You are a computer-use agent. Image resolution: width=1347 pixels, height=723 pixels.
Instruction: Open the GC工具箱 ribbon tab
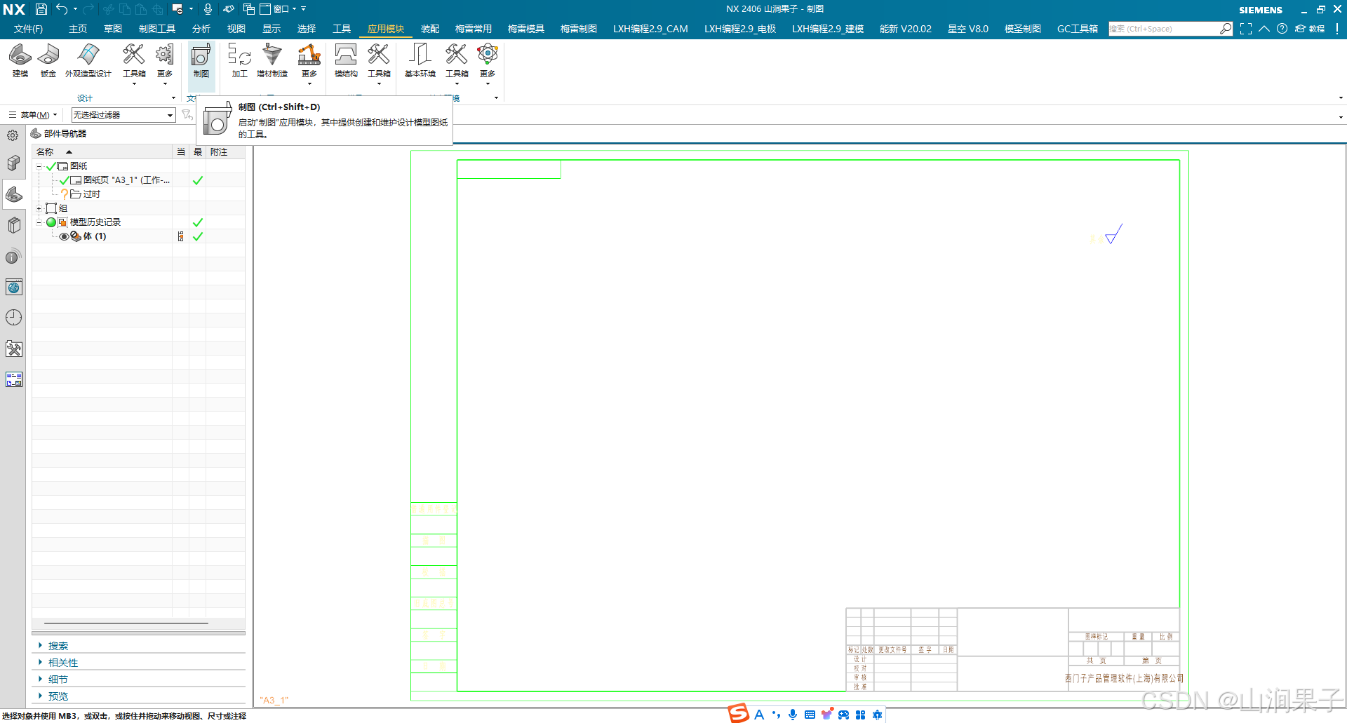tap(1078, 29)
